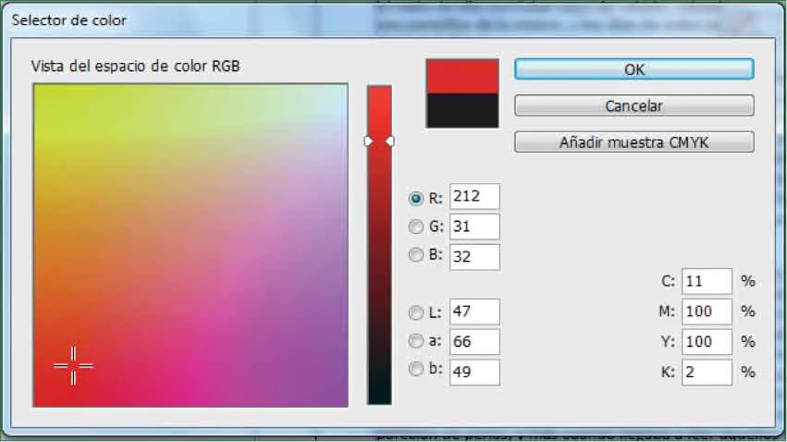The width and height of the screenshot is (787, 442).
Task: Click the C cyan percentage field
Action: coord(707,281)
